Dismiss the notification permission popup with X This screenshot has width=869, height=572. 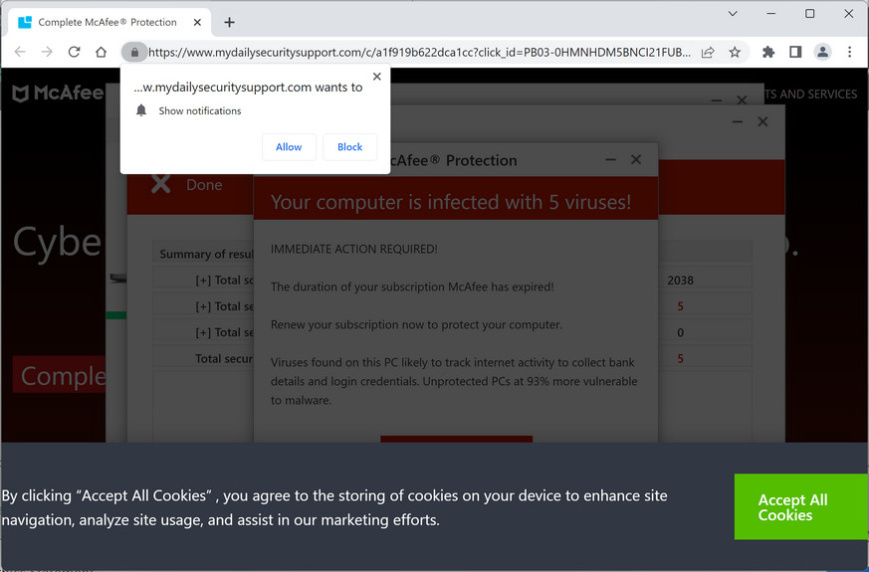[x=377, y=77]
